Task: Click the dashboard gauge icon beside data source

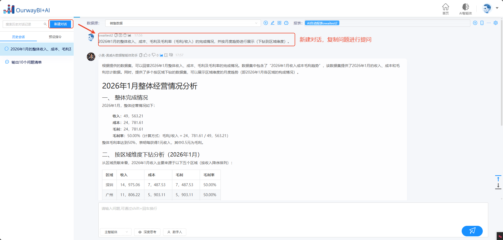Action: [286, 23]
